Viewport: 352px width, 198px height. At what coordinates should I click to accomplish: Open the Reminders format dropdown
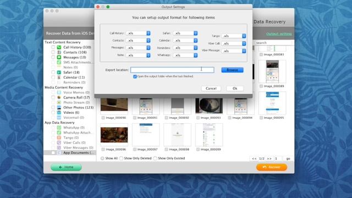click(x=185, y=48)
